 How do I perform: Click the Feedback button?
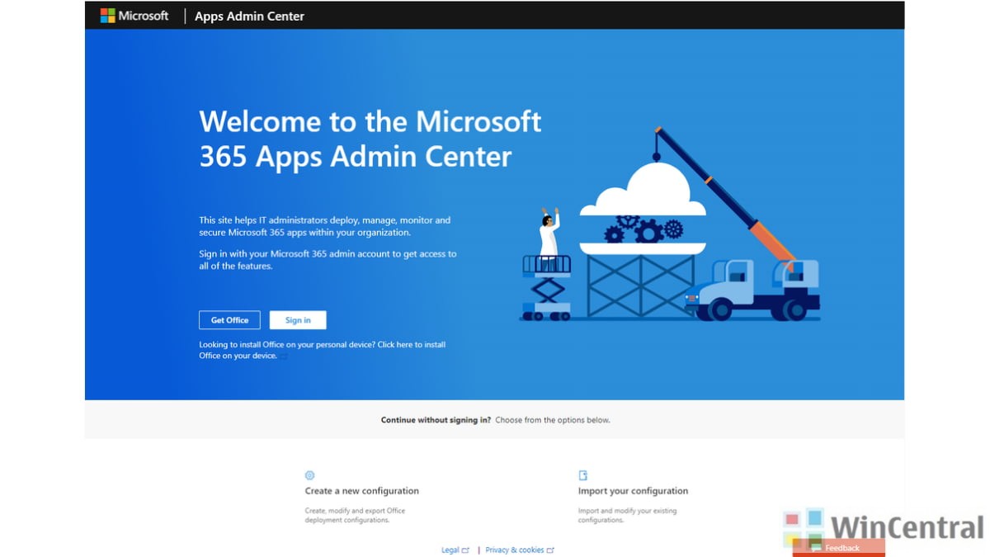click(x=839, y=548)
